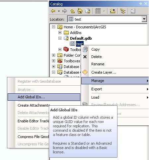This screenshot has width=149, height=160.
Task: Toggle Contents Panel tree icon
Action: tap(123, 11)
